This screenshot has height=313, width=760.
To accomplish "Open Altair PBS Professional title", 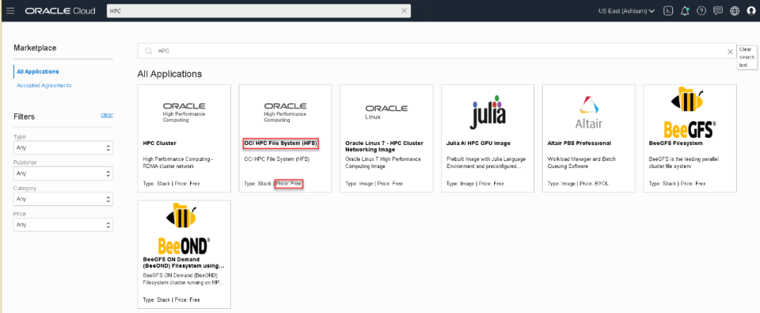I will pos(579,143).
